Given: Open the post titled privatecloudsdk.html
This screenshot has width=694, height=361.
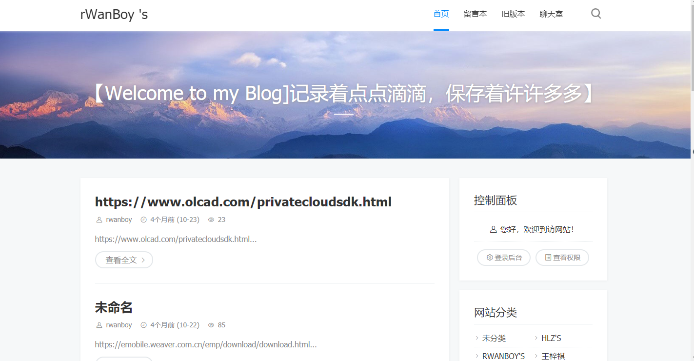Looking at the screenshot, I should tap(243, 202).
